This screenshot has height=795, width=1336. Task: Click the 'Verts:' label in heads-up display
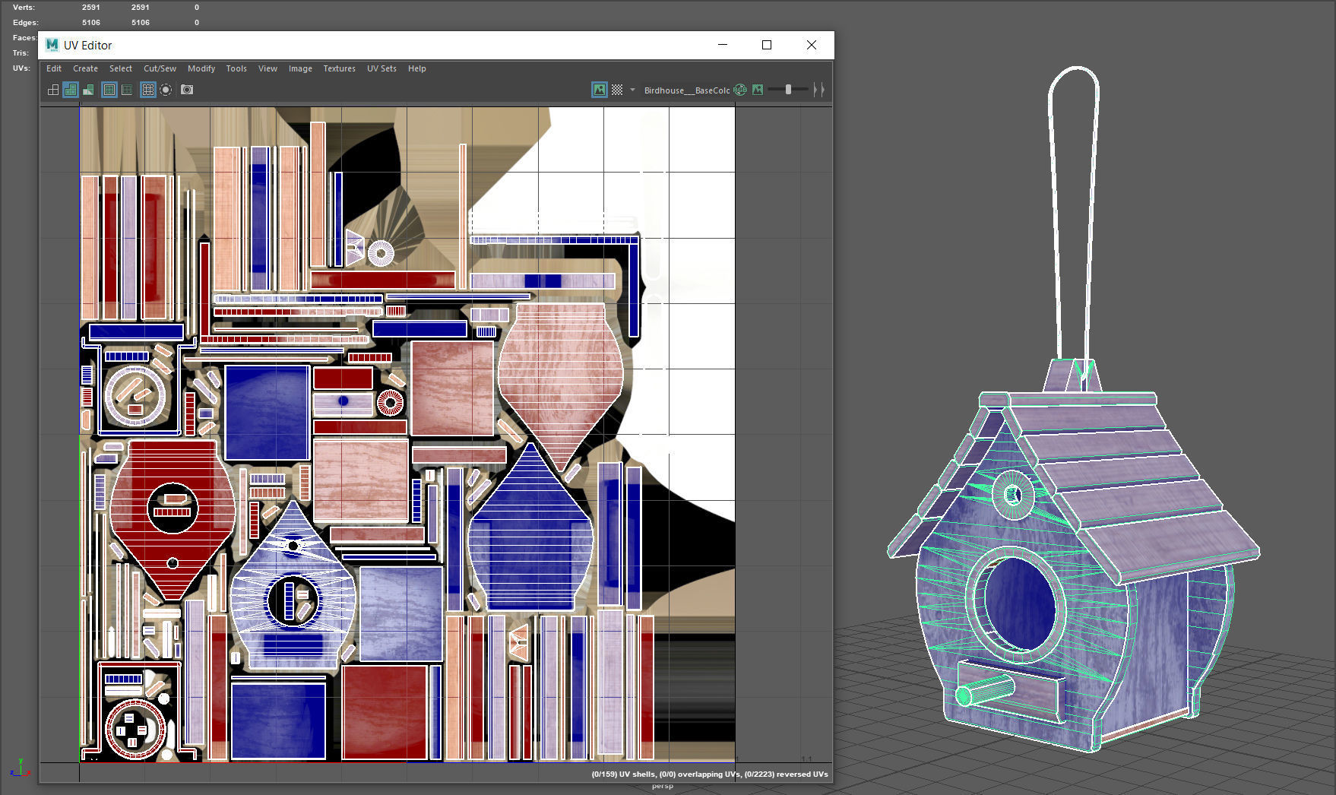[24, 8]
